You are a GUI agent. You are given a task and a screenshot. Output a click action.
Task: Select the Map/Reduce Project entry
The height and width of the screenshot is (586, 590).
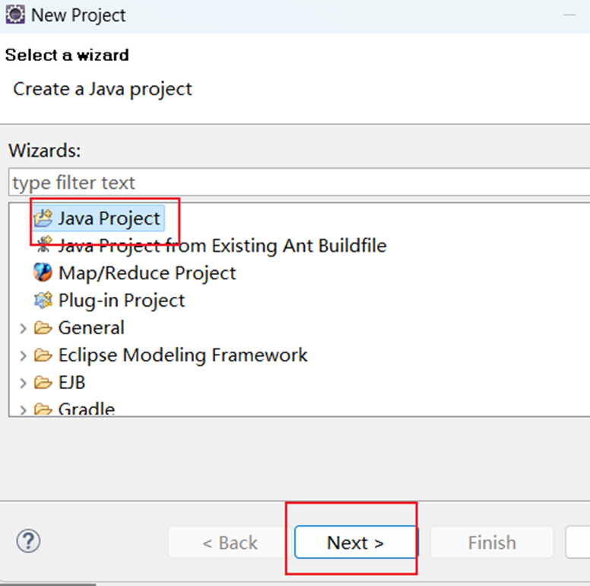point(147,273)
